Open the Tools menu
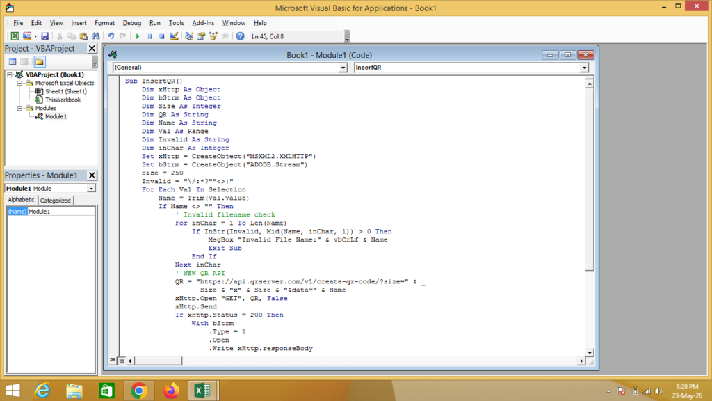This screenshot has width=712, height=401. click(x=176, y=23)
